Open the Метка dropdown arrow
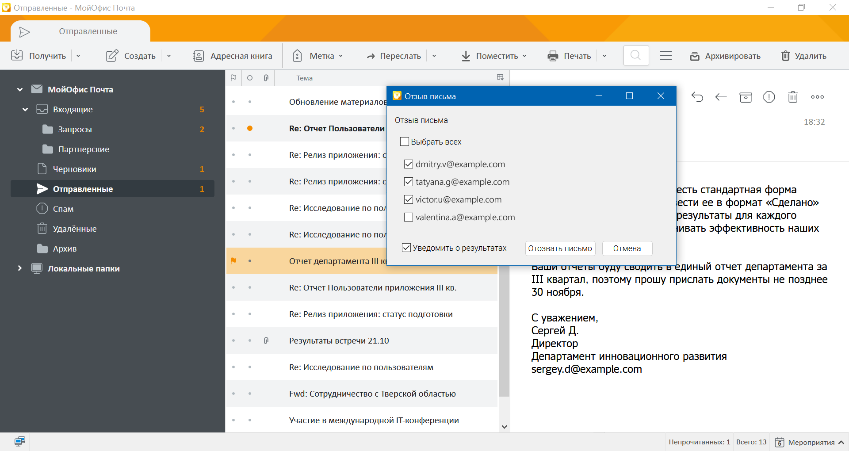The width and height of the screenshot is (849, 451). (x=341, y=56)
